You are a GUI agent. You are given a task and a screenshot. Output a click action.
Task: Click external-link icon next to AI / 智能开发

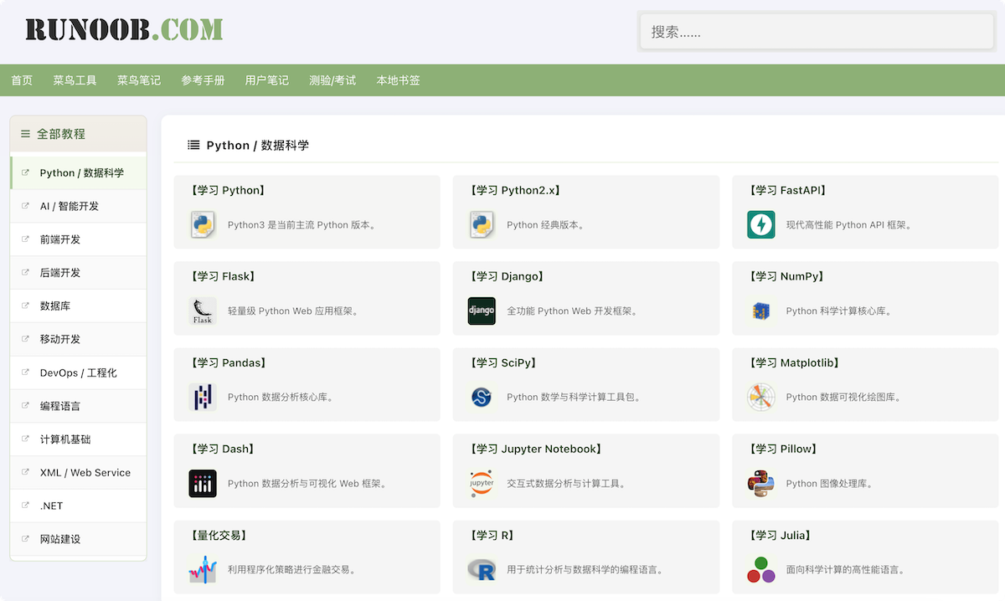(25, 206)
